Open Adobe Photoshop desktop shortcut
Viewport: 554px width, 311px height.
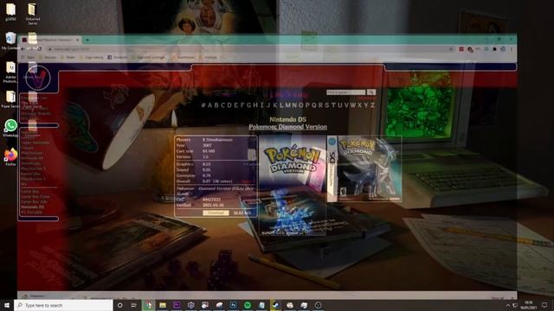point(10,73)
